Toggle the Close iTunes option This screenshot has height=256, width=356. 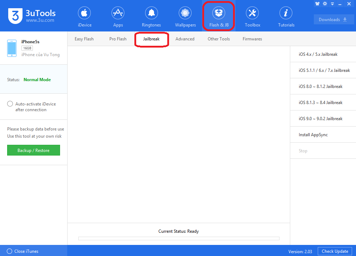coord(10,251)
